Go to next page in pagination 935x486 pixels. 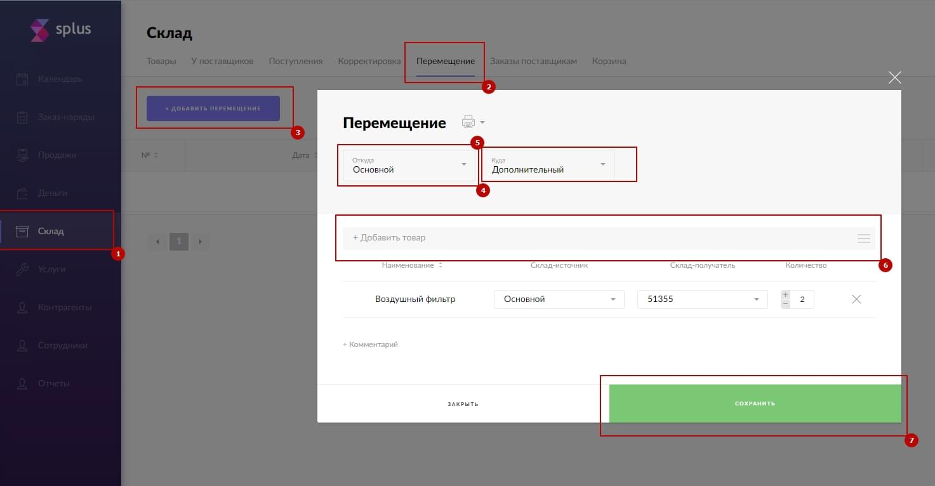coord(201,241)
